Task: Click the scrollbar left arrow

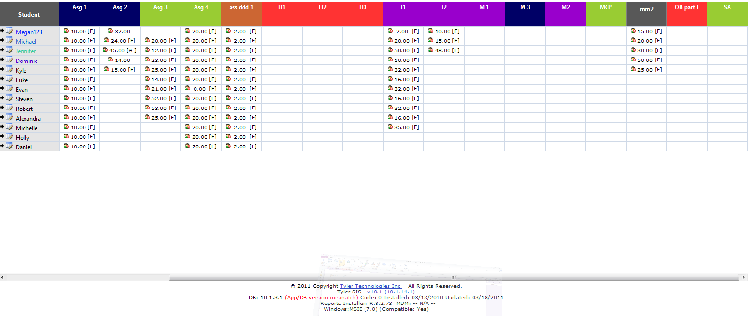Action: click(x=2, y=277)
